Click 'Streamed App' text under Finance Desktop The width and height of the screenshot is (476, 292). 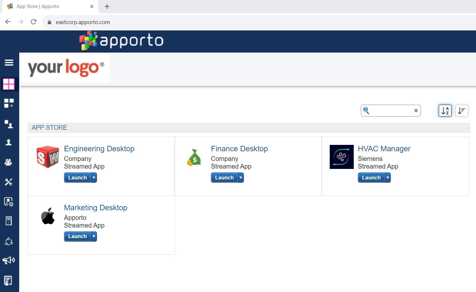click(231, 166)
